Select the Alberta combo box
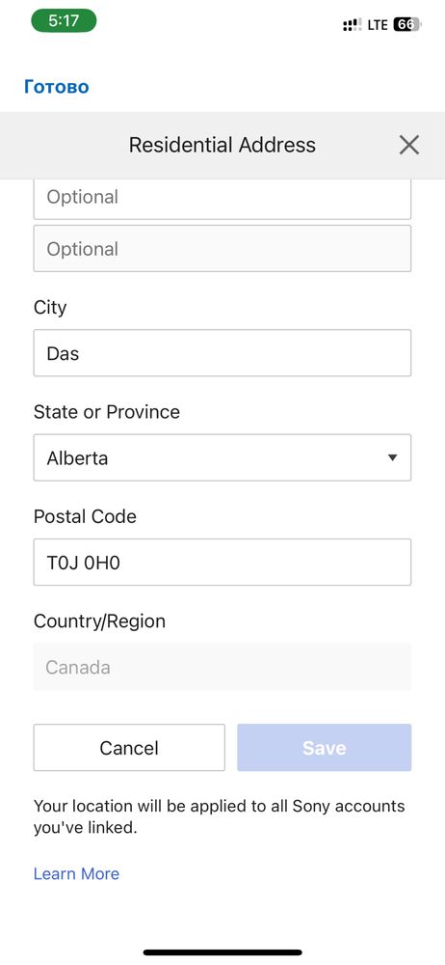Image resolution: width=445 pixels, height=965 pixels. tap(222, 457)
